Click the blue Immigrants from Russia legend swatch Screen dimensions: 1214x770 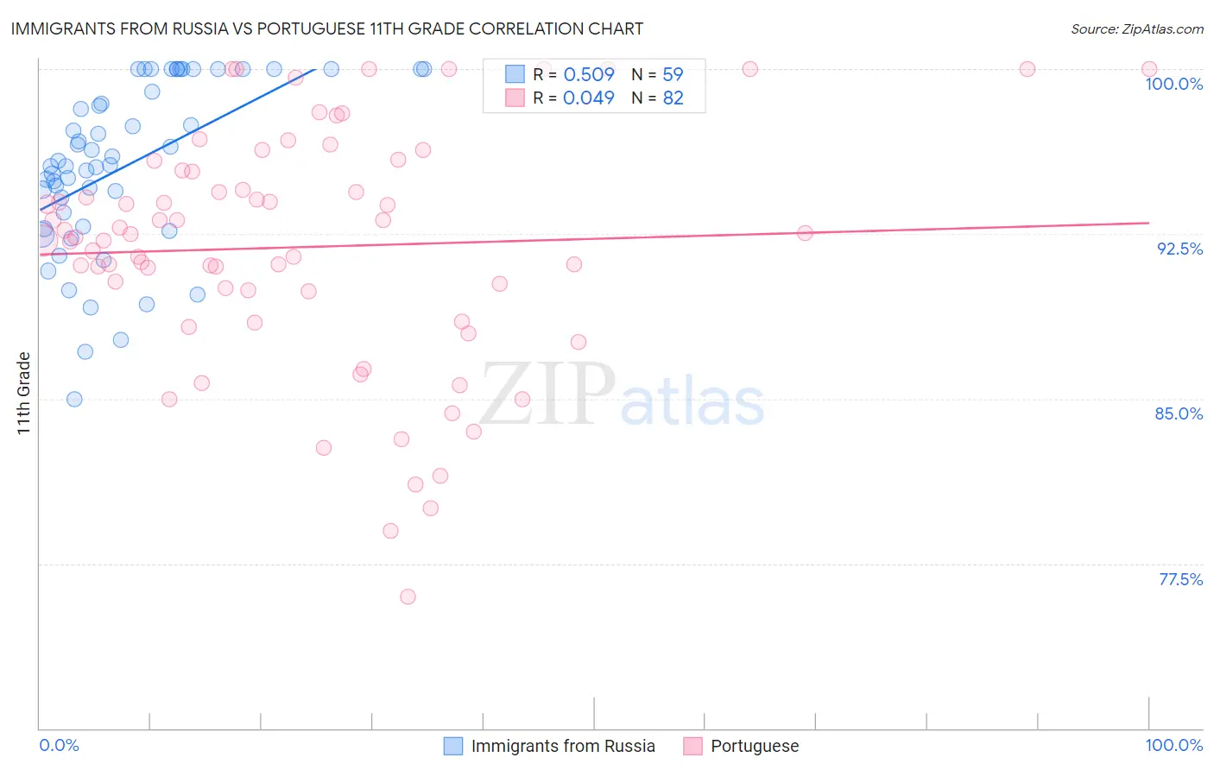tap(453, 746)
